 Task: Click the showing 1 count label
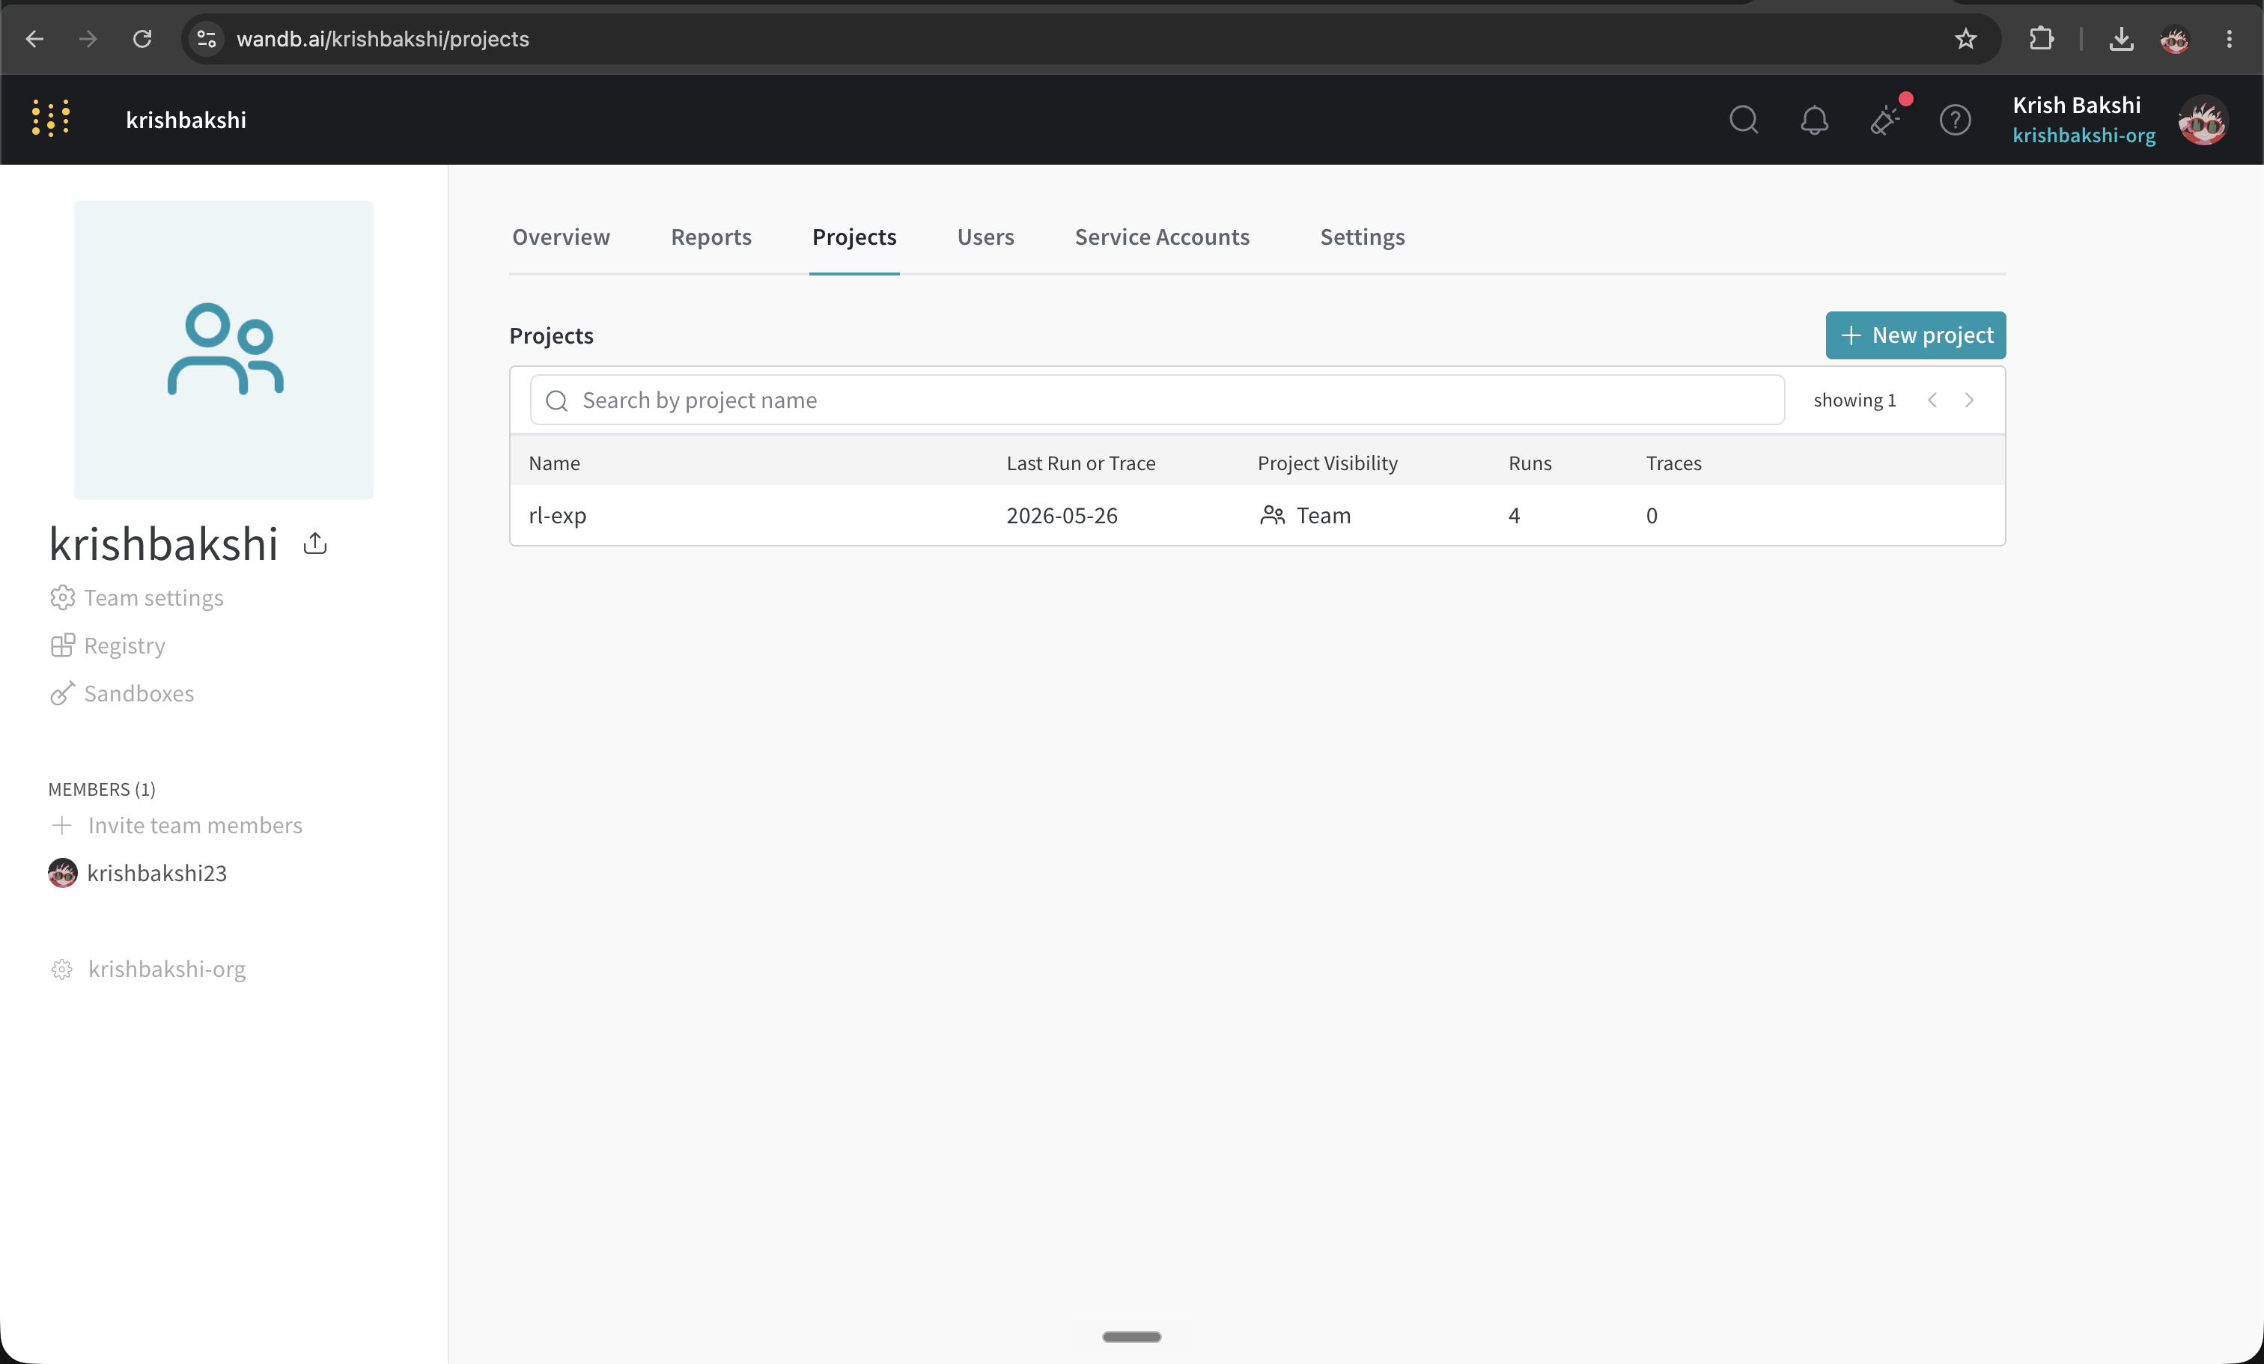pyautogui.click(x=1854, y=400)
